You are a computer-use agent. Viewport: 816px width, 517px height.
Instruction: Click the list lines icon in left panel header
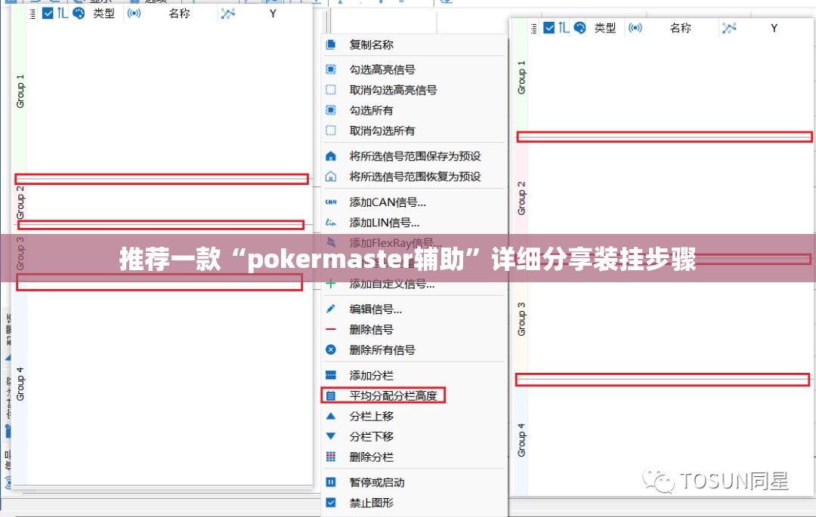[32, 14]
